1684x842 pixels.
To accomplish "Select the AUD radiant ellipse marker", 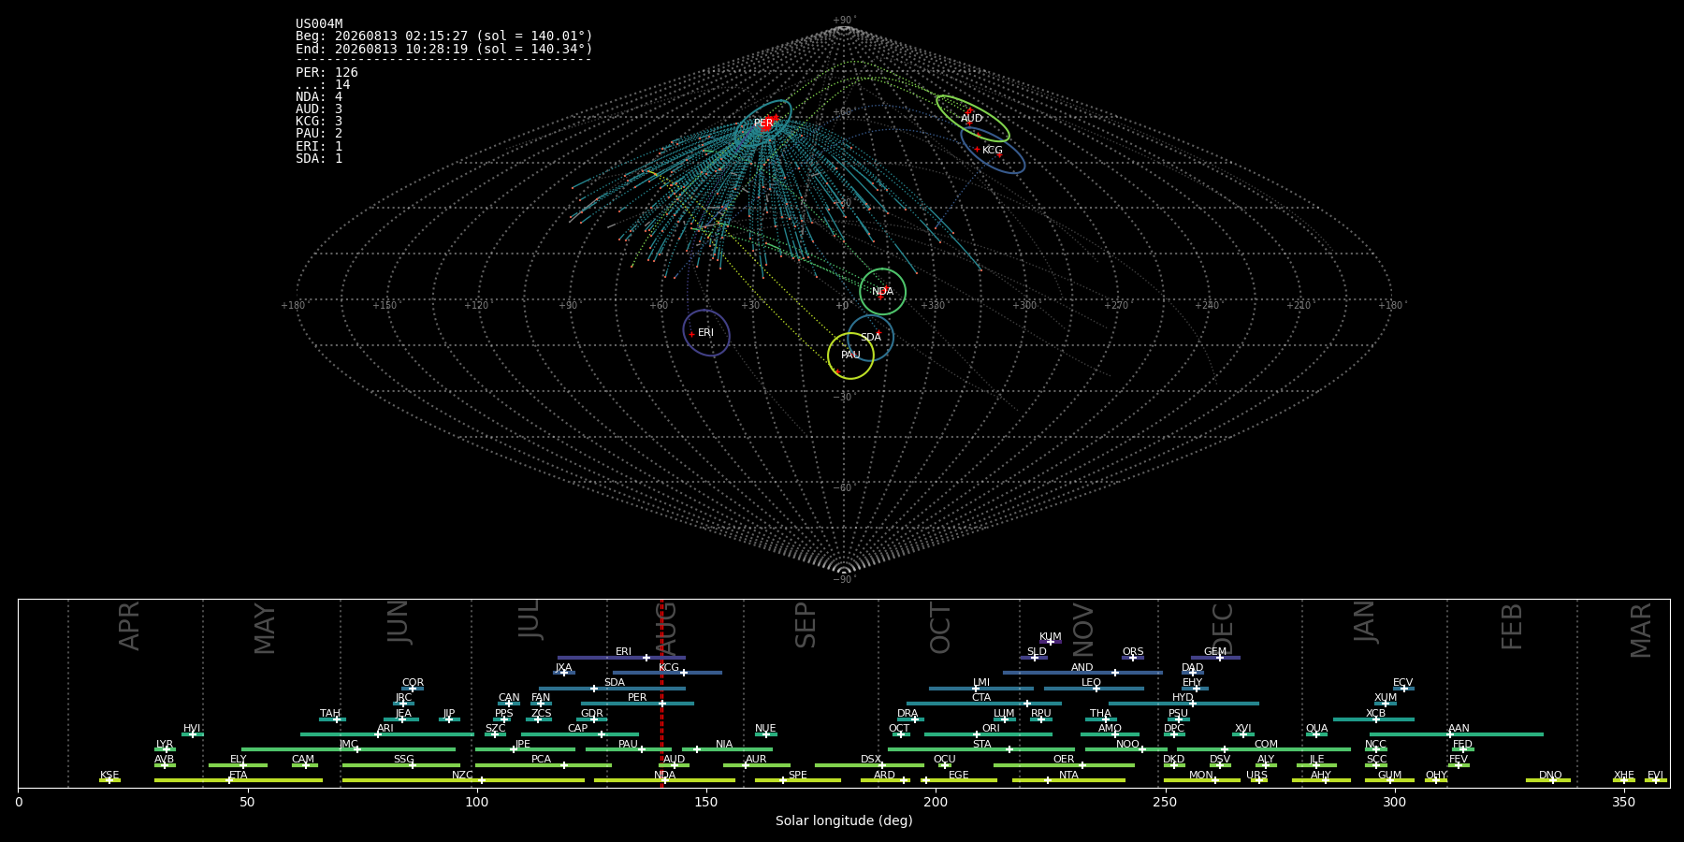I will point(973,119).
